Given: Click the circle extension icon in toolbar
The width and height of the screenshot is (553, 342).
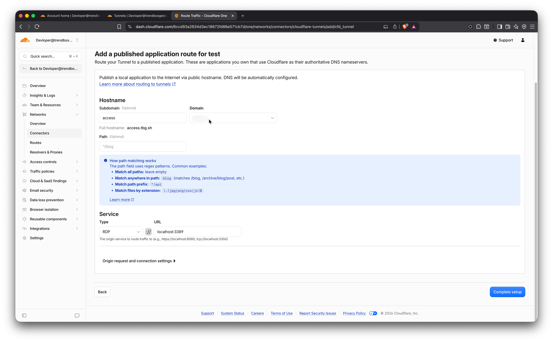Looking at the screenshot, I should coord(470,27).
